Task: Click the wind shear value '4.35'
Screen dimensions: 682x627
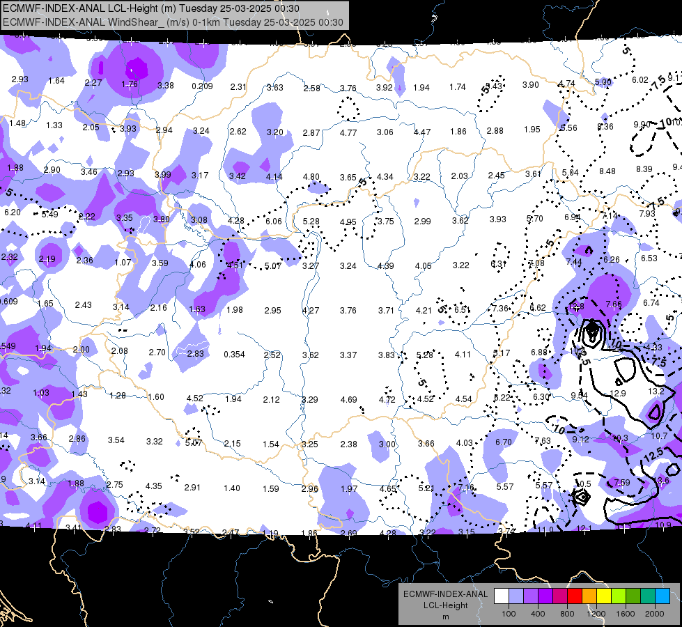Action: 153,486
